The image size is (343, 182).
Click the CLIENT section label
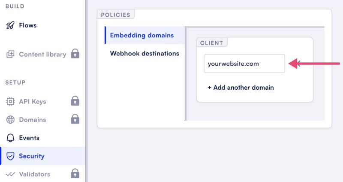point(211,43)
